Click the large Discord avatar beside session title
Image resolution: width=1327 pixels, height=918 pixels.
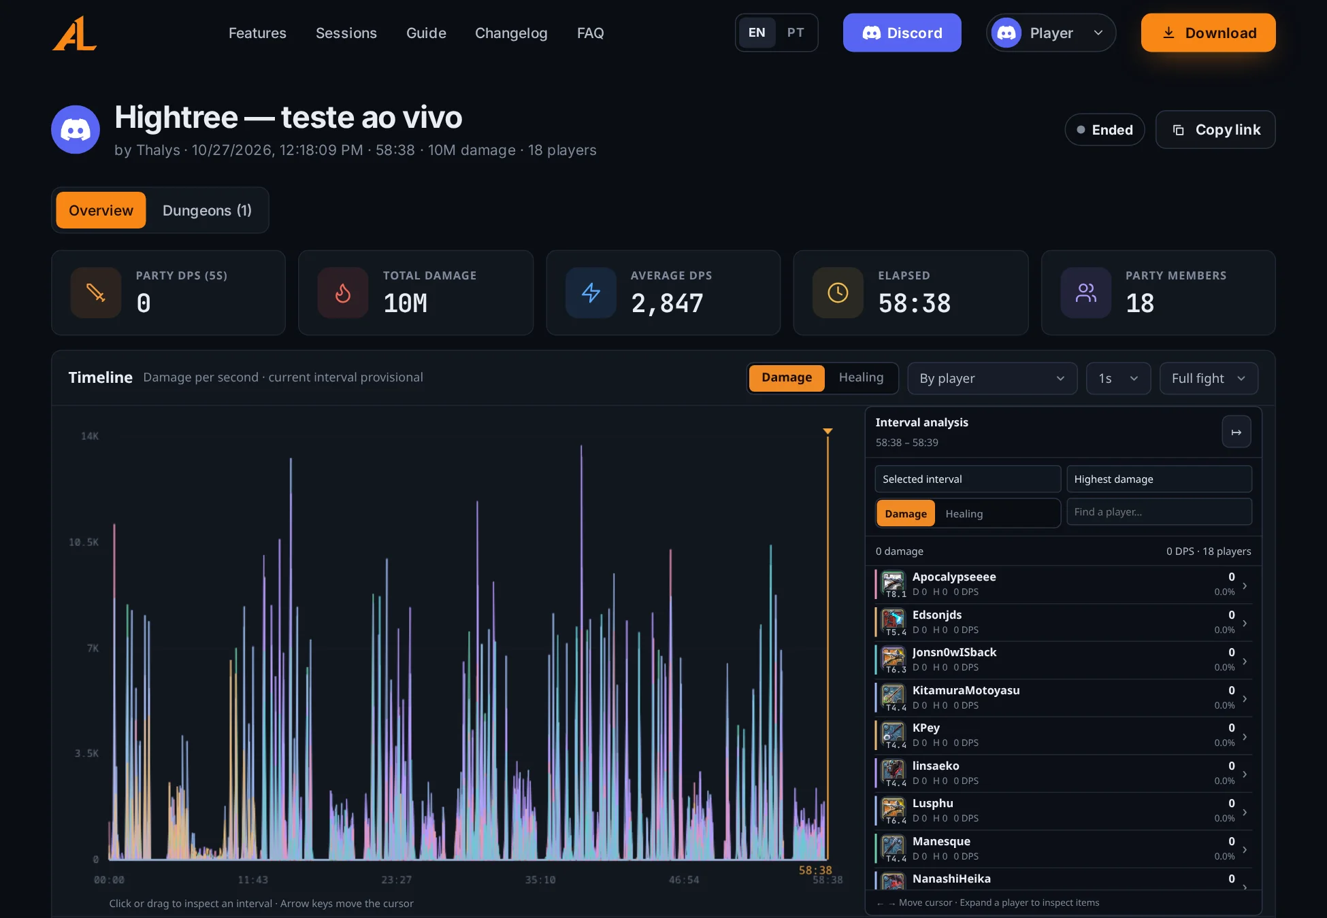click(x=76, y=129)
